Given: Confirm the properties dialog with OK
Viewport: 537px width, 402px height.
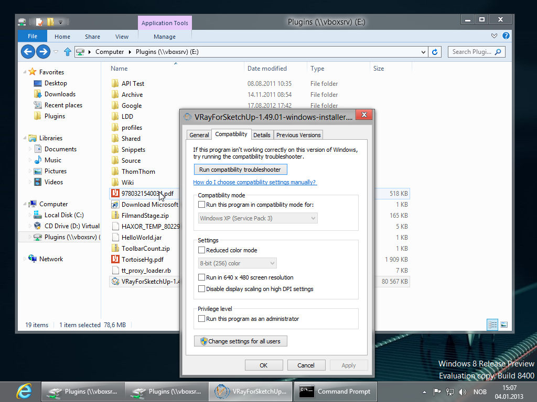Looking at the screenshot, I should (264, 365).
